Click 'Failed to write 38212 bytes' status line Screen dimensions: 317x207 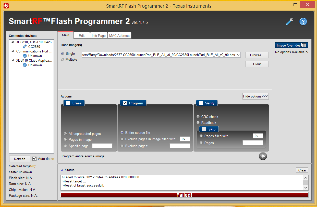pos(101,177)
